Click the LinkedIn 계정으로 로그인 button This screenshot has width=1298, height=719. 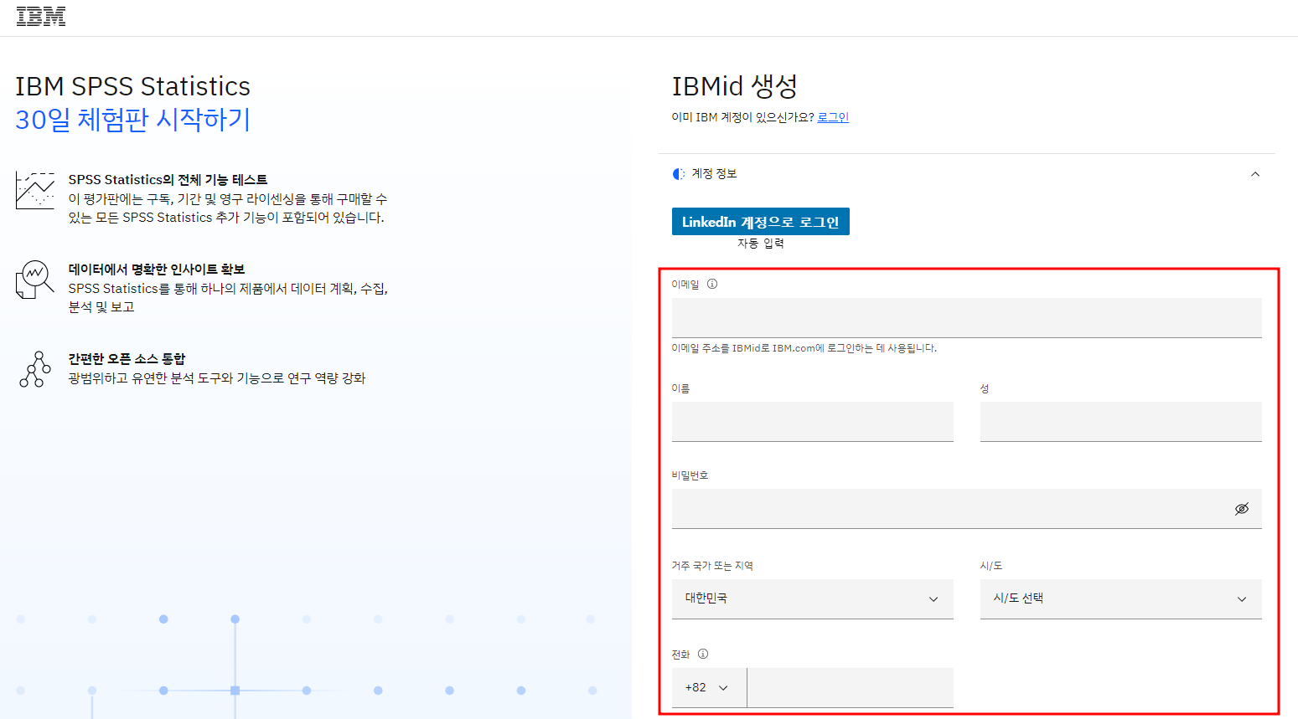760,221
